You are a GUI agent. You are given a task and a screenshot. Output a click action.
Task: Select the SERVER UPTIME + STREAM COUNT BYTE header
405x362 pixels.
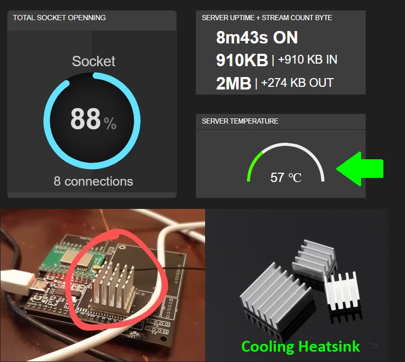(267, 18)
